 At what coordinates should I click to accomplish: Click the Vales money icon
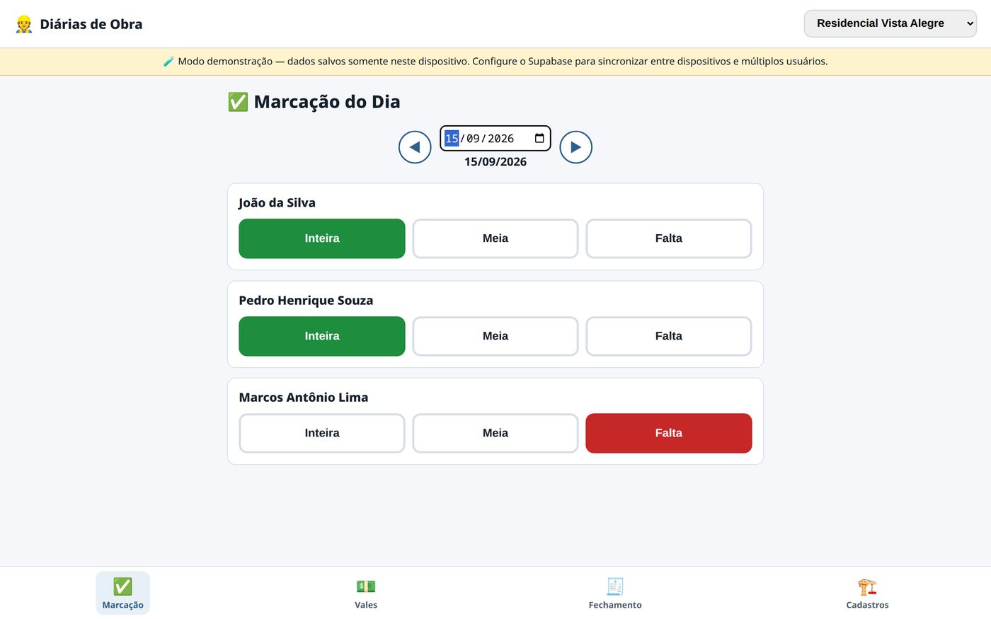click(x=366, y=586)
